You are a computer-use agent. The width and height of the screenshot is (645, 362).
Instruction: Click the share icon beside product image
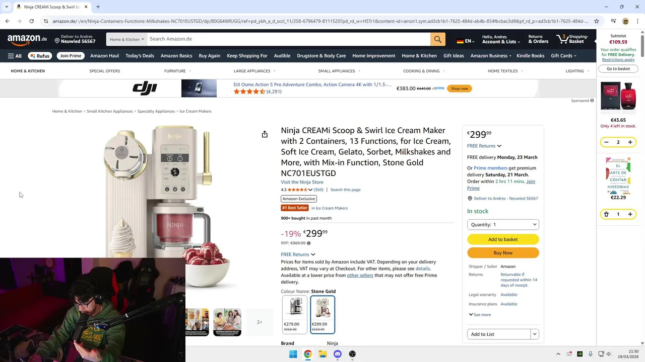click(x=265, y=134)
